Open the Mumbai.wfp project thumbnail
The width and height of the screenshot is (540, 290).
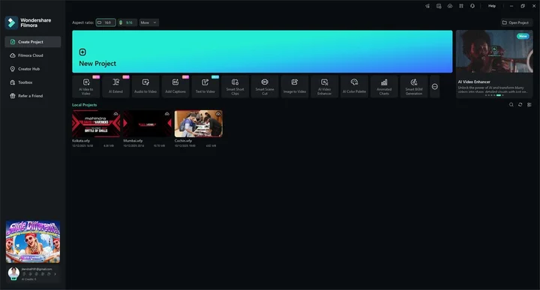147,124
